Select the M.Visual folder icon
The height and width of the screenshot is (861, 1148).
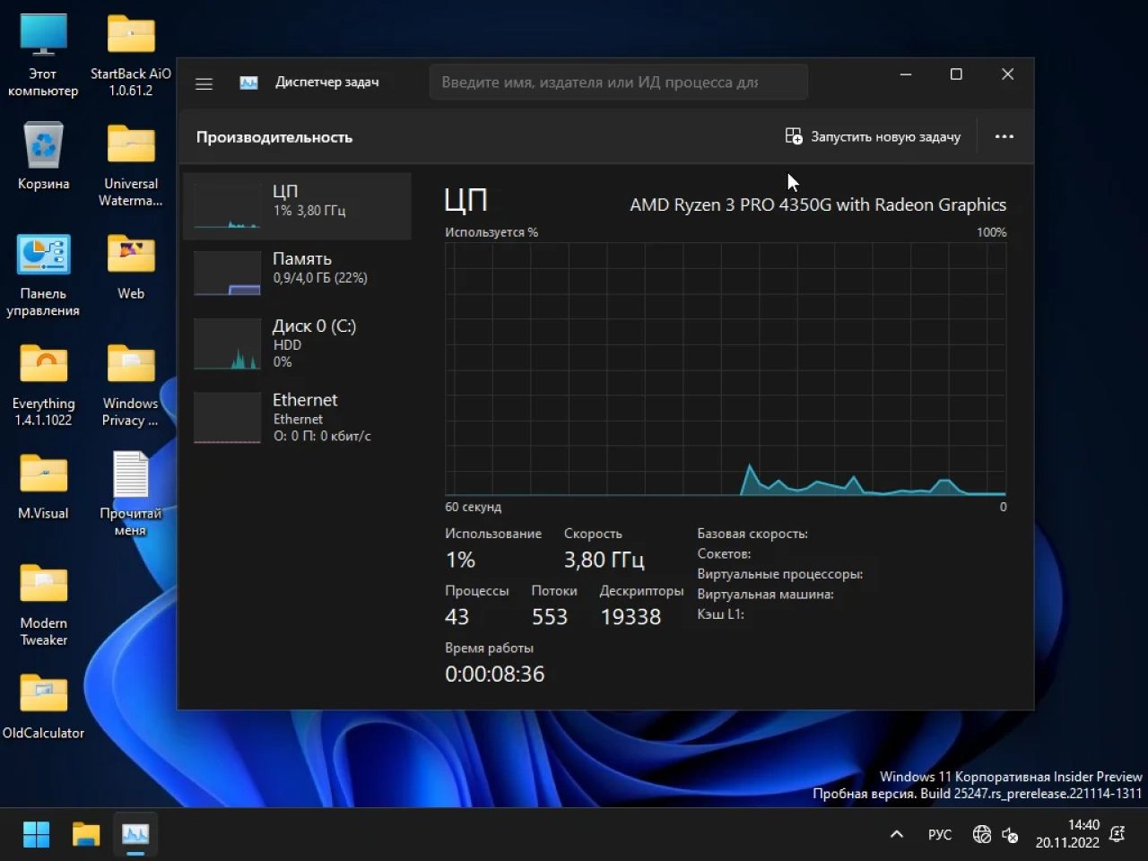(43, 486)
